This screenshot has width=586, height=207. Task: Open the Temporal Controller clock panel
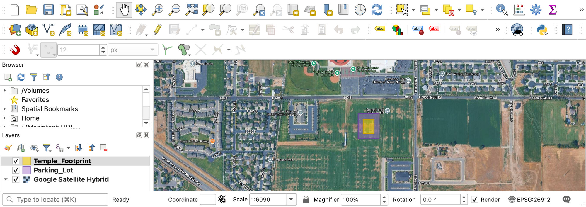pos(360,10)
